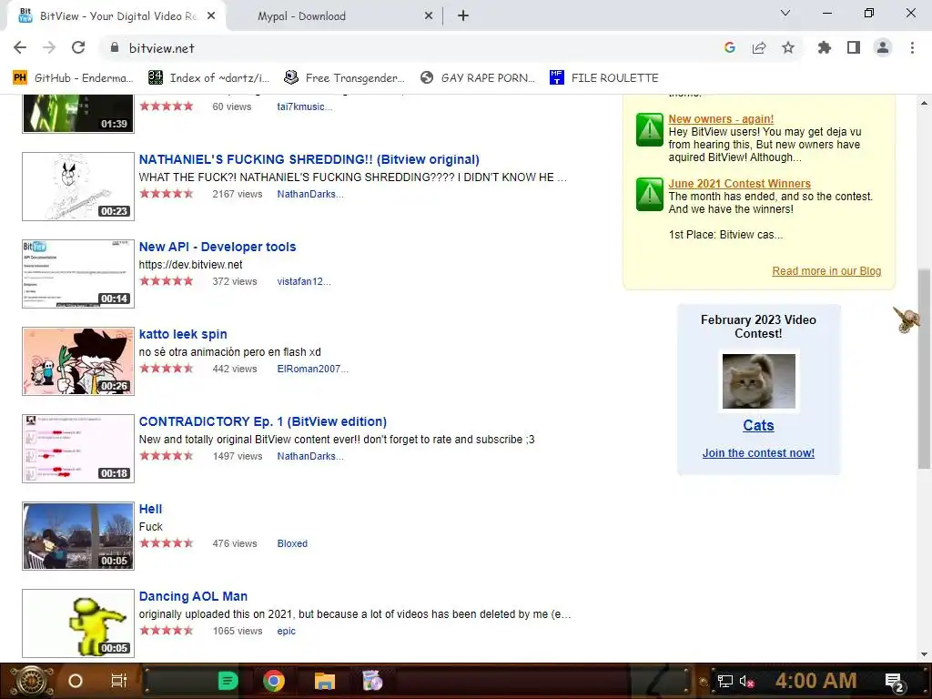932x699 pixels.
Task: Close the BitView tab
Action: [x=211, y=16]
